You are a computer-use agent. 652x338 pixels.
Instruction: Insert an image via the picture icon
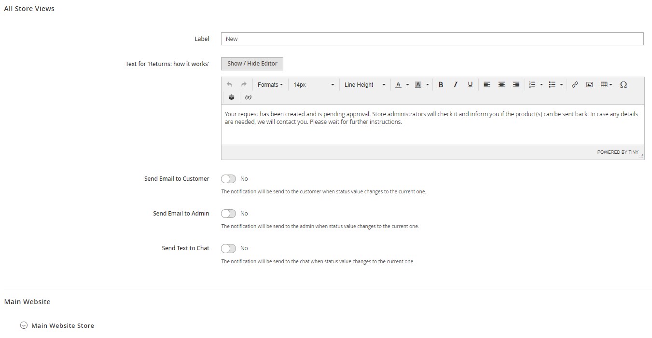tap(589, 85)
